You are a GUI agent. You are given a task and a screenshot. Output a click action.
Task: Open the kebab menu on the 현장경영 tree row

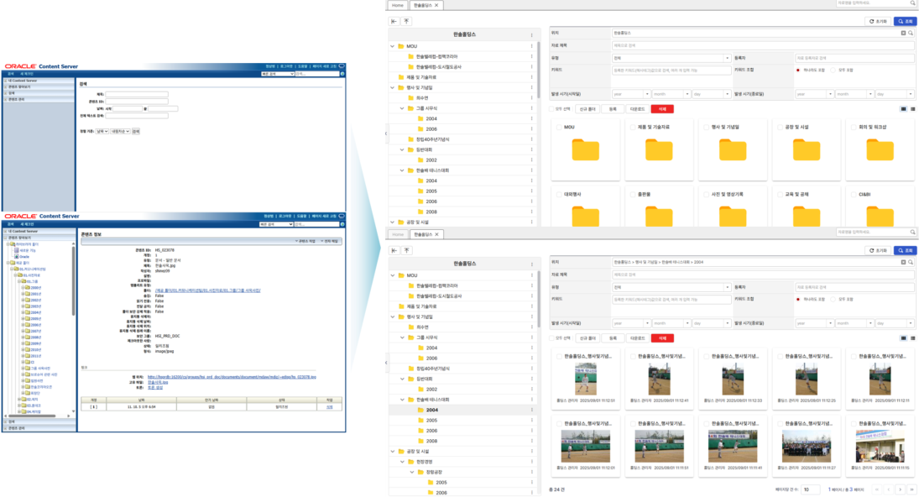coord(532,462)
